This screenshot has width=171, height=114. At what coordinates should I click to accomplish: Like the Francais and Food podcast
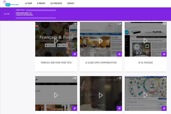(x=75, y=24)
